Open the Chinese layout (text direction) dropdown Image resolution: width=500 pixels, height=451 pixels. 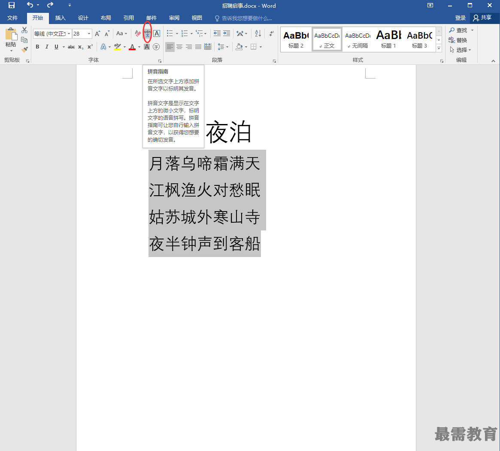pos(242,33)
